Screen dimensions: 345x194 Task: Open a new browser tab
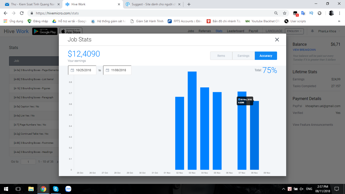(x=189, y=4)
